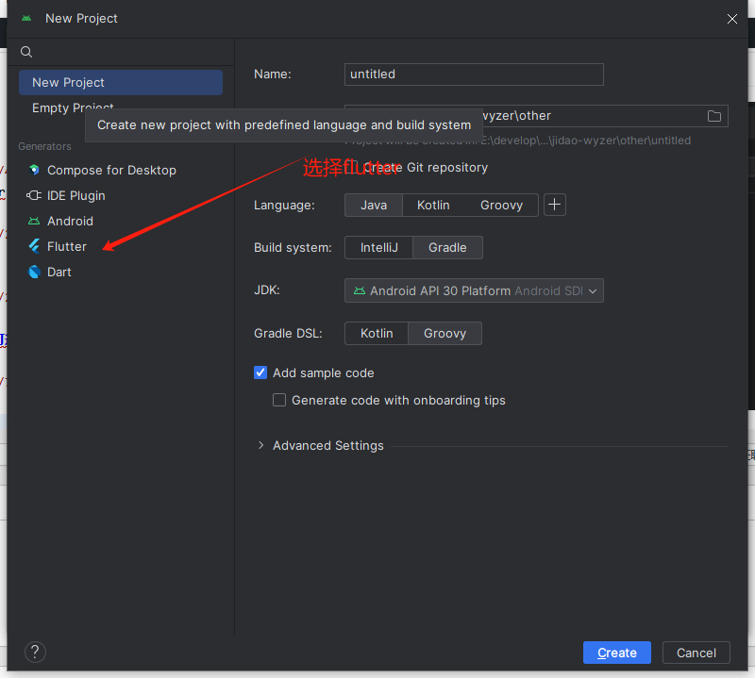Image resolution: width=755 pixels, height=678 pixels.
Task: Open folder browser for project location
Action: pyautogui.click(x=714, y=116)
